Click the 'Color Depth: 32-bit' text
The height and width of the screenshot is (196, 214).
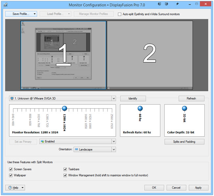pyautogui.click(x=181, y=132)
